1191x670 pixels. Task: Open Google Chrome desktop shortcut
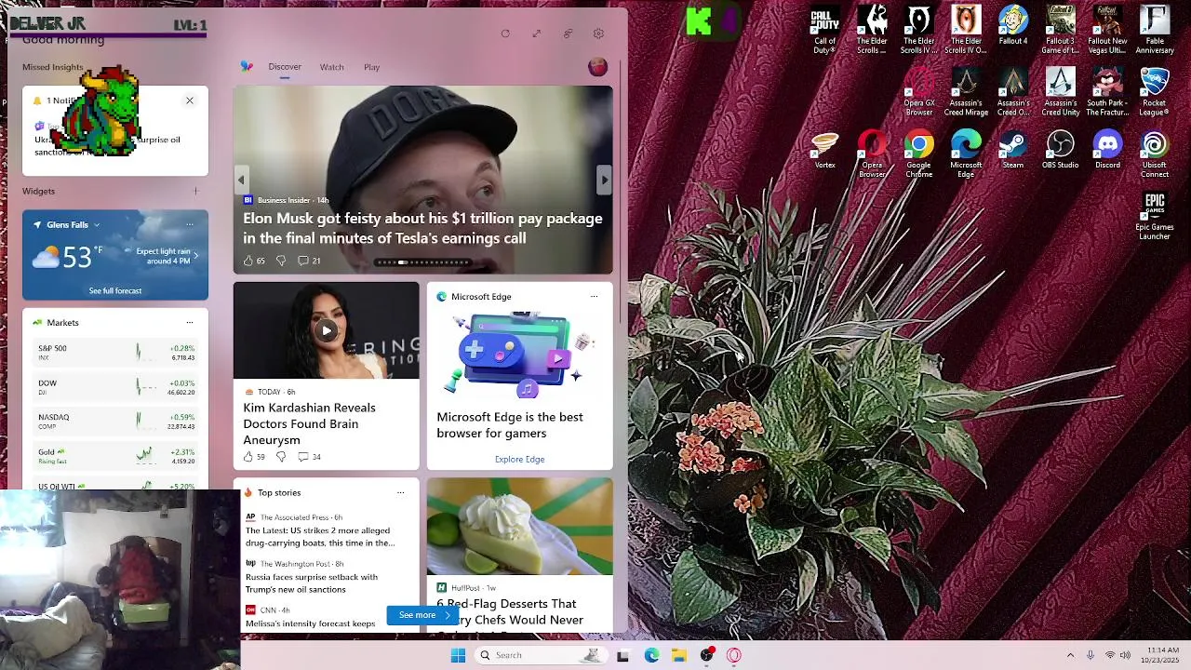pos(919,155)
